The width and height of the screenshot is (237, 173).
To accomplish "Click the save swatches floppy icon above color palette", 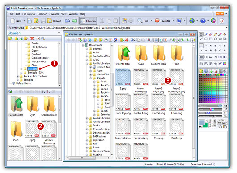I will (x=206, y=71).
